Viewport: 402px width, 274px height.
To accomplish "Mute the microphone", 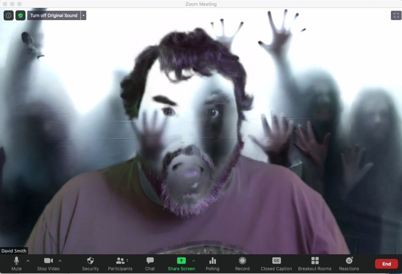I will (x=17, y=264).
